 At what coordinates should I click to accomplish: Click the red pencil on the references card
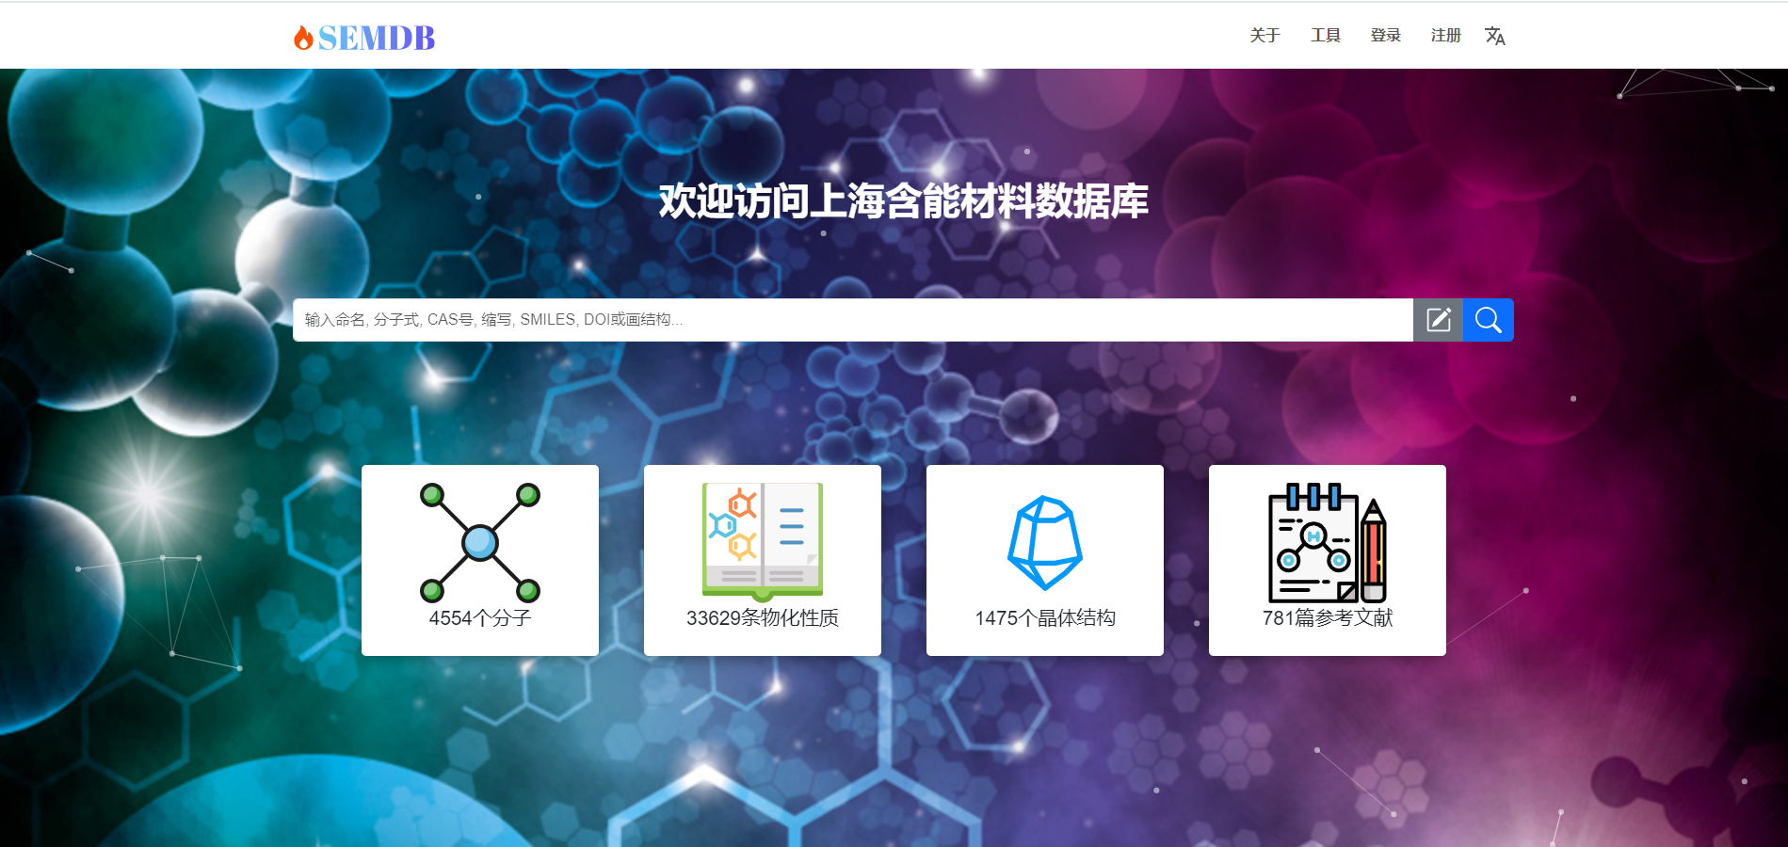click(x=1374, y=551)
